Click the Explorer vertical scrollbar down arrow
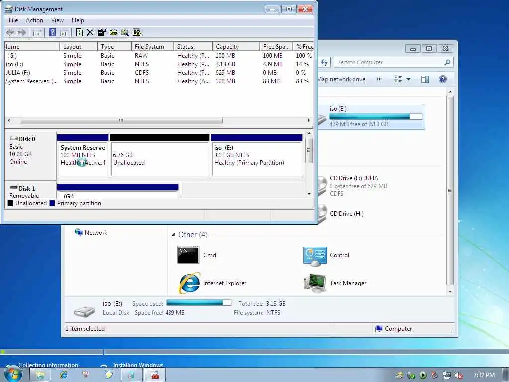 pyautogui.click(x=450, y=291)
